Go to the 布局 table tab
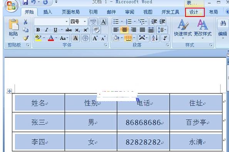Image resolution: width=229 pixels, height=152 pixels. tap(214, 12)
